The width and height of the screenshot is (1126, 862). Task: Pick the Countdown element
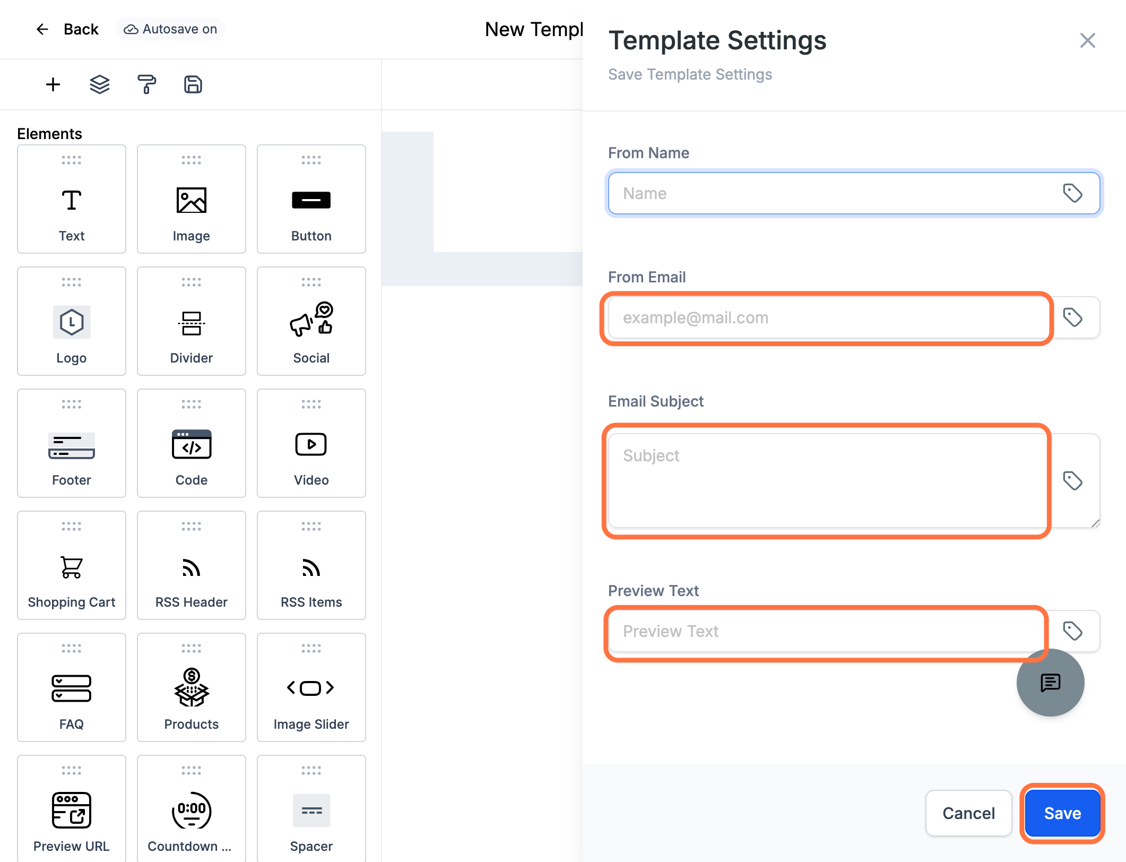[x=192, y=808]
